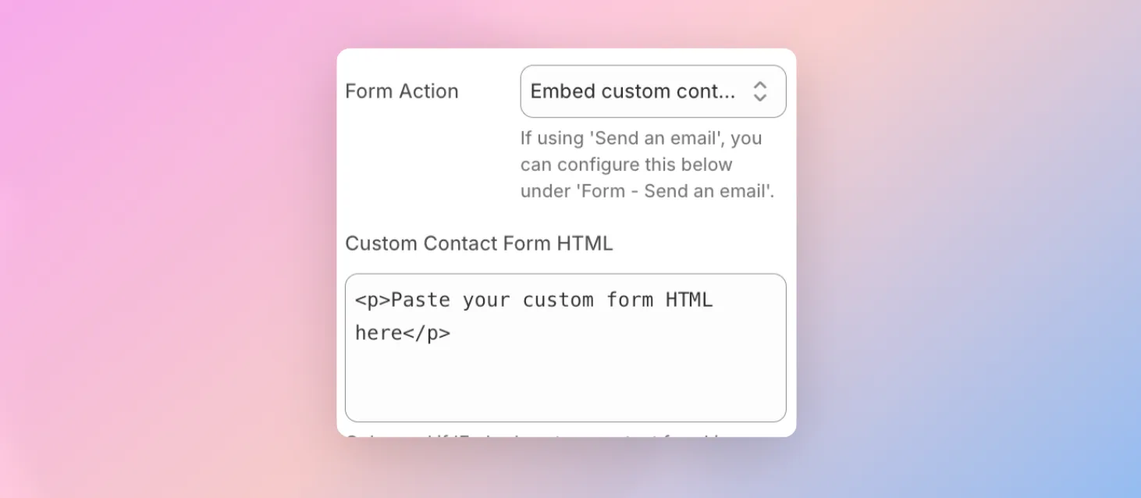Select the 'Embed custom cont...' dropdown value text
Screen dimensions: 1141x498
(x=632, y=91)
